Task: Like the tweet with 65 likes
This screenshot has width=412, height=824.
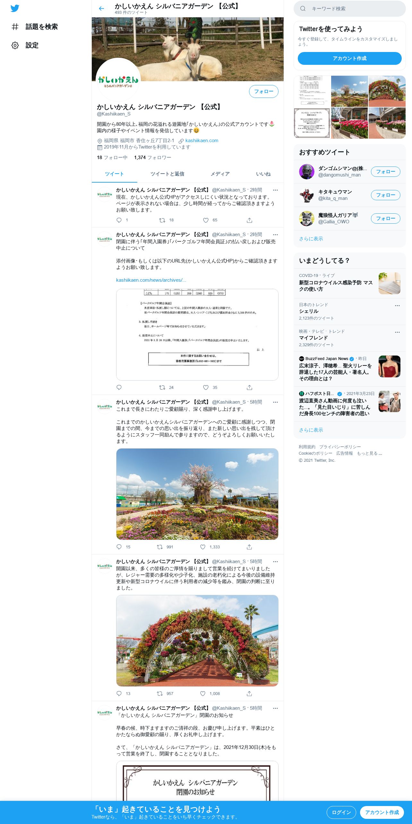Action: click(206, 220)
